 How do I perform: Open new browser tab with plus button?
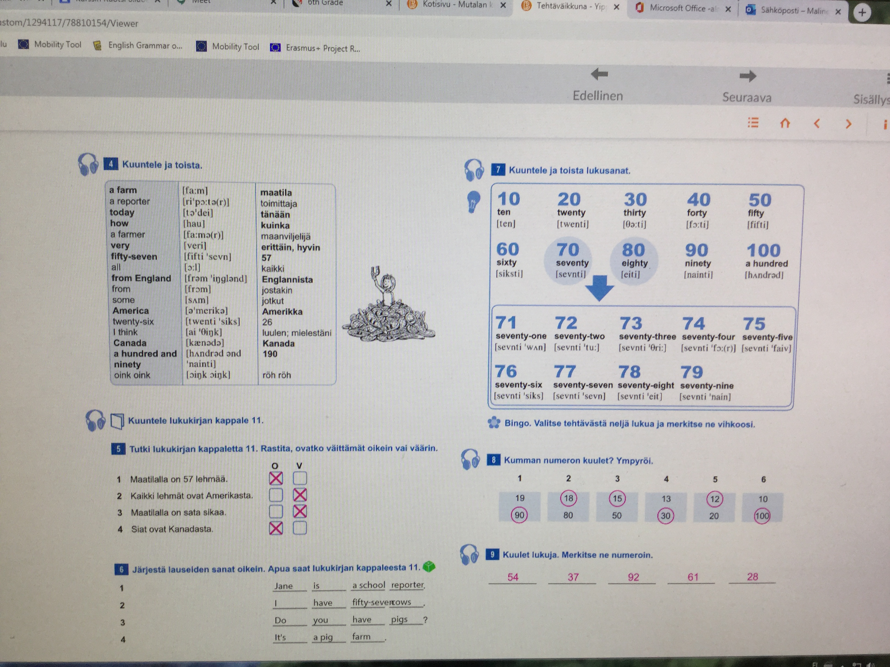tap(862, 13)
